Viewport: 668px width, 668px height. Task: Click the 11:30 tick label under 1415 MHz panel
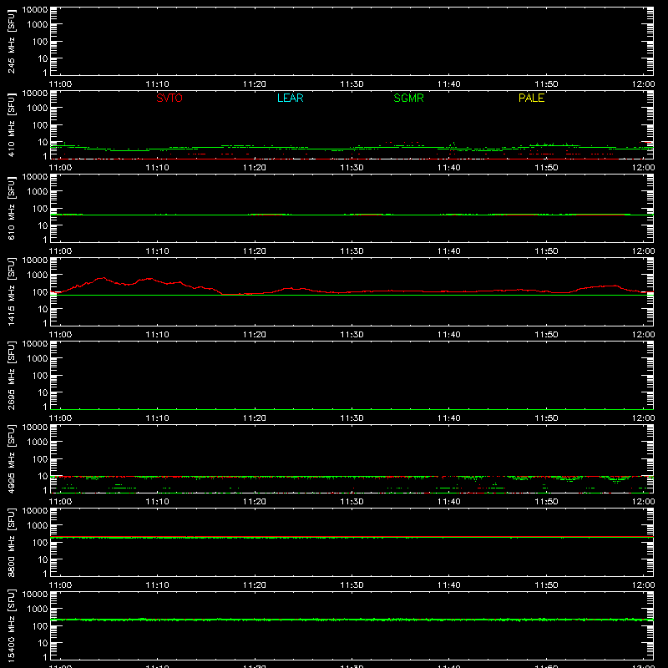tap(352, 335)
